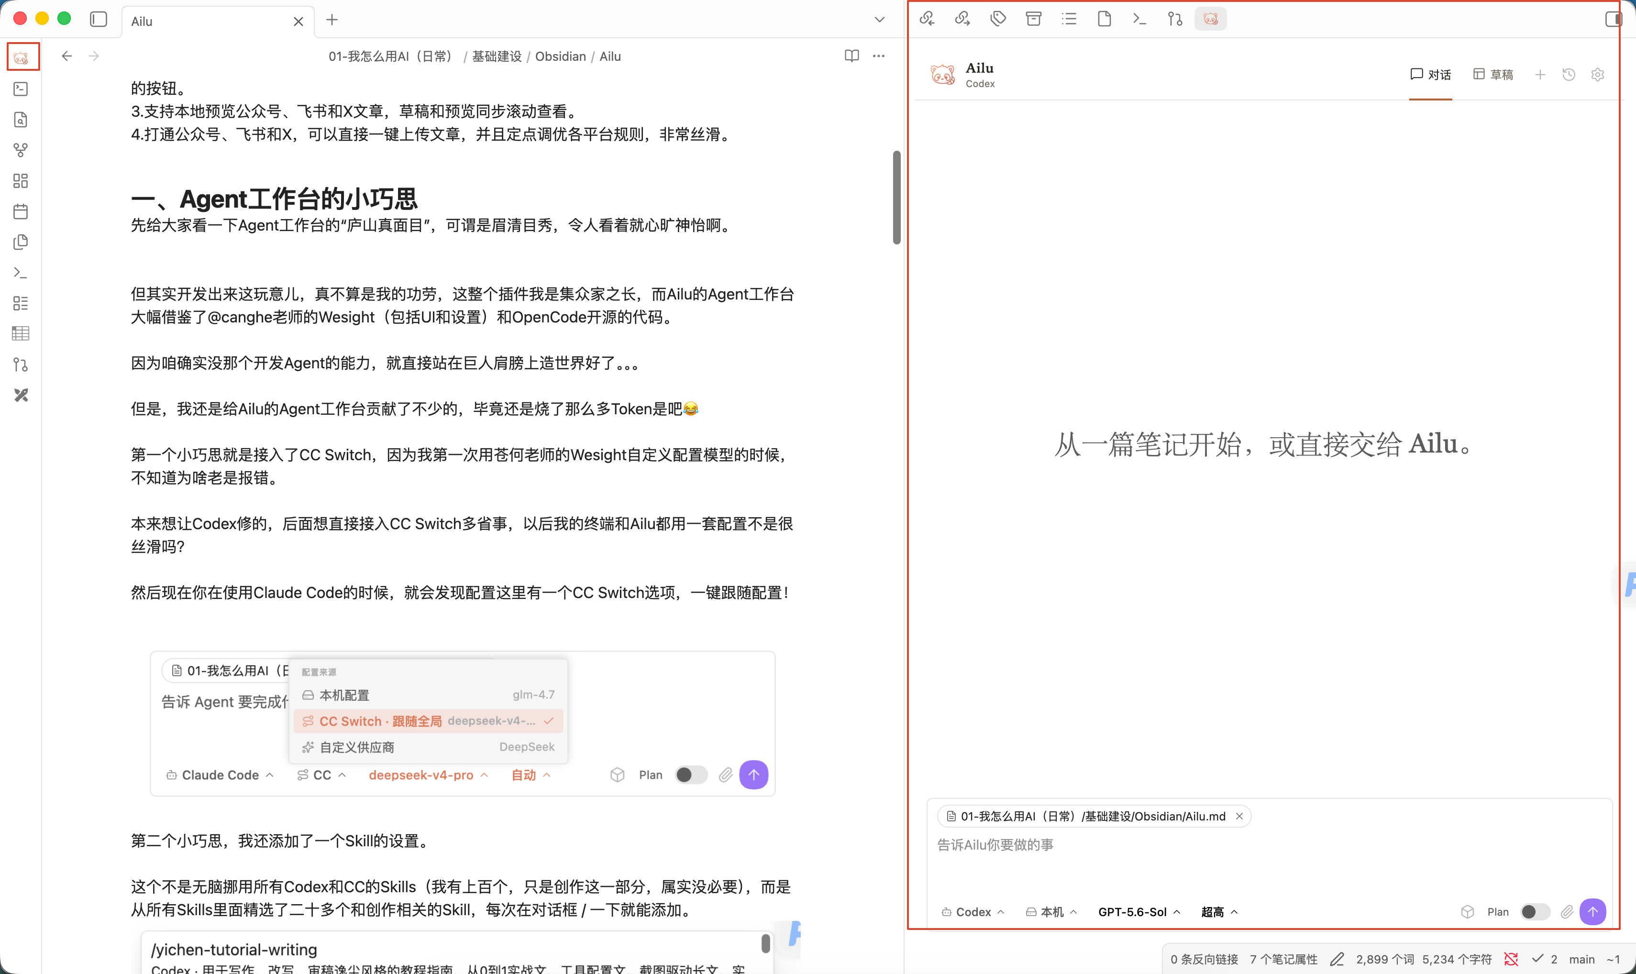Click the canvas grid icon in left ribbon

pyautogui.click(x=21, y=180)
